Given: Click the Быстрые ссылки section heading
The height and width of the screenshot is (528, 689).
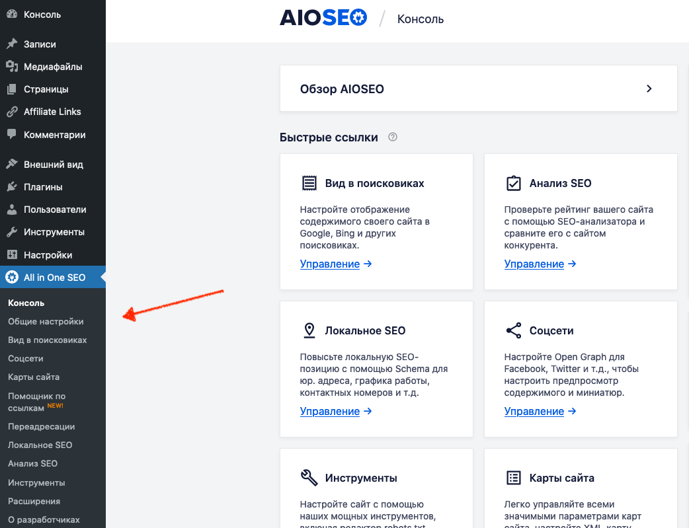Looking at the screenshot, I should [x=329, y=137].
